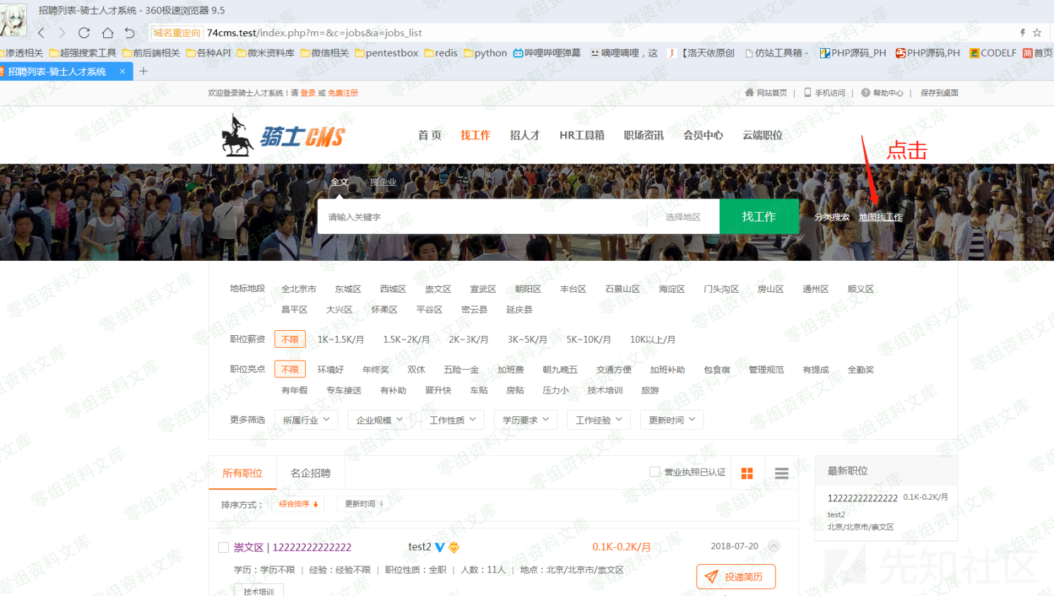Expand the 企业规模 dropdown
The height and width of the screenshot is (596, 1054).
pos(379,420)
